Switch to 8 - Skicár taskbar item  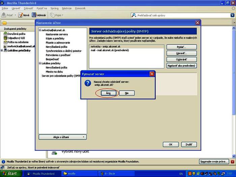coord(117,174)
